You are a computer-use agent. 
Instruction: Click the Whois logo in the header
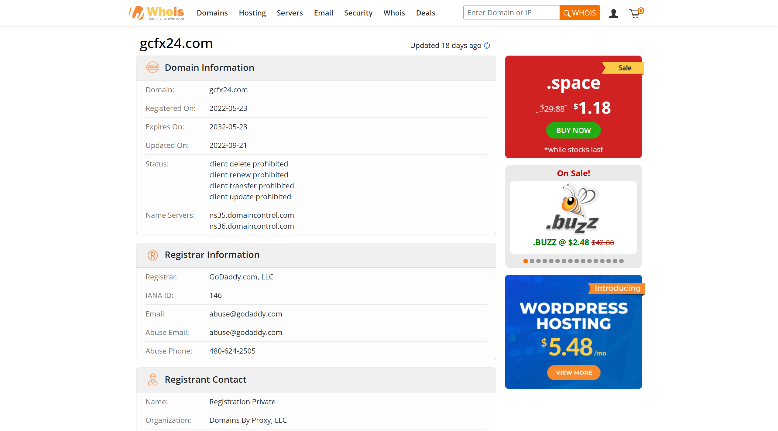(157, 13)
